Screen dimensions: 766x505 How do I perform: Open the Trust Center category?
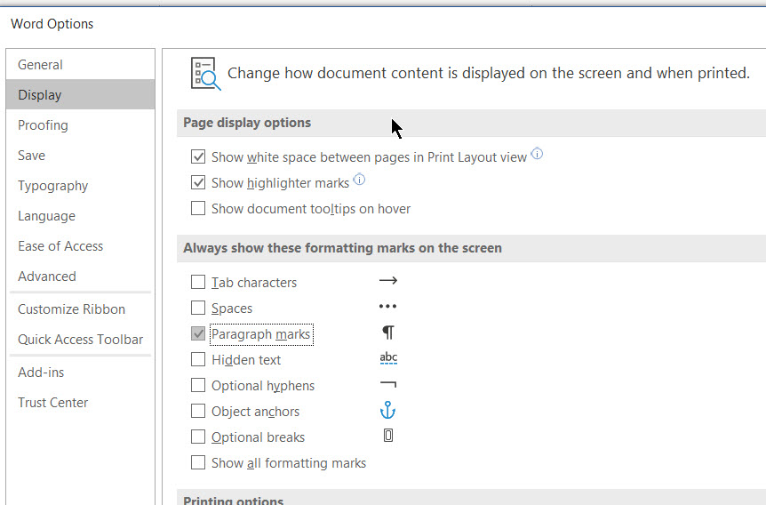[x=81, y=403]
